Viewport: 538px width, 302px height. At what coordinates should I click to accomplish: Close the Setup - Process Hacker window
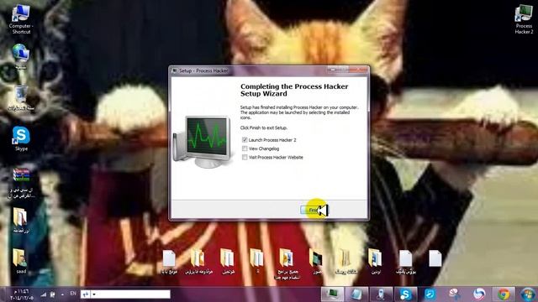click(358, 70)
